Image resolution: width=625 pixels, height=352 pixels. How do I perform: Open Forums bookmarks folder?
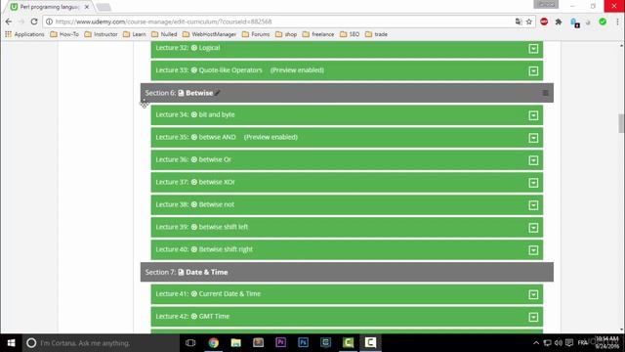pyautogui.click(x=256, y=34)
